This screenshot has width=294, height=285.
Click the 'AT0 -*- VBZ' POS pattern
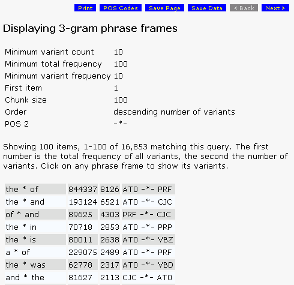coord(148,239)
